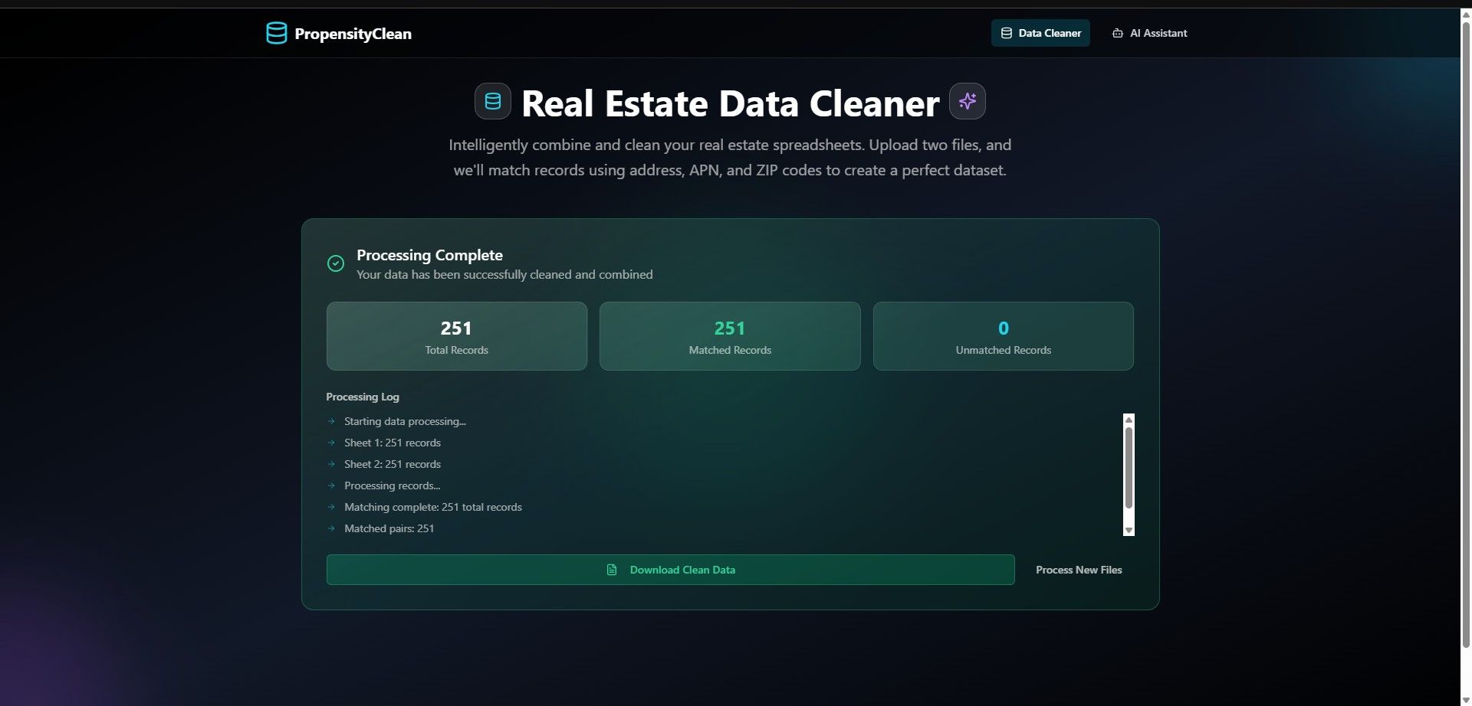
Task: Click the database icon beside the page title
Action: (x=493, y=101)
